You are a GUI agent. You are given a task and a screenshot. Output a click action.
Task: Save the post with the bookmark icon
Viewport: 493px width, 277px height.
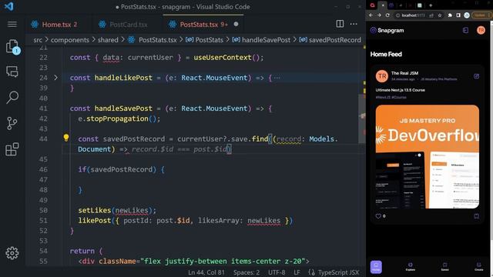point(477,216)
